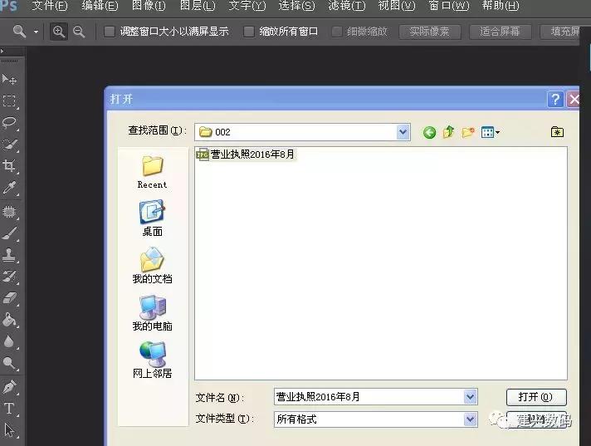Viewport: 591px width, 446px height.
Task: Open the 图层(L) menu
Action: click(x=198, y=6)
